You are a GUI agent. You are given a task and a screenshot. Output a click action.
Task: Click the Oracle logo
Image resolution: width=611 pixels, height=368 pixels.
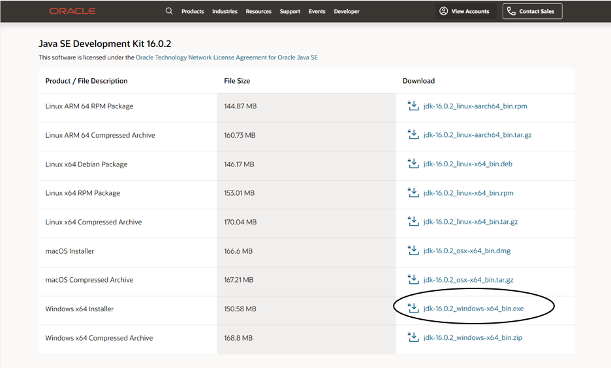coord(72,11)
